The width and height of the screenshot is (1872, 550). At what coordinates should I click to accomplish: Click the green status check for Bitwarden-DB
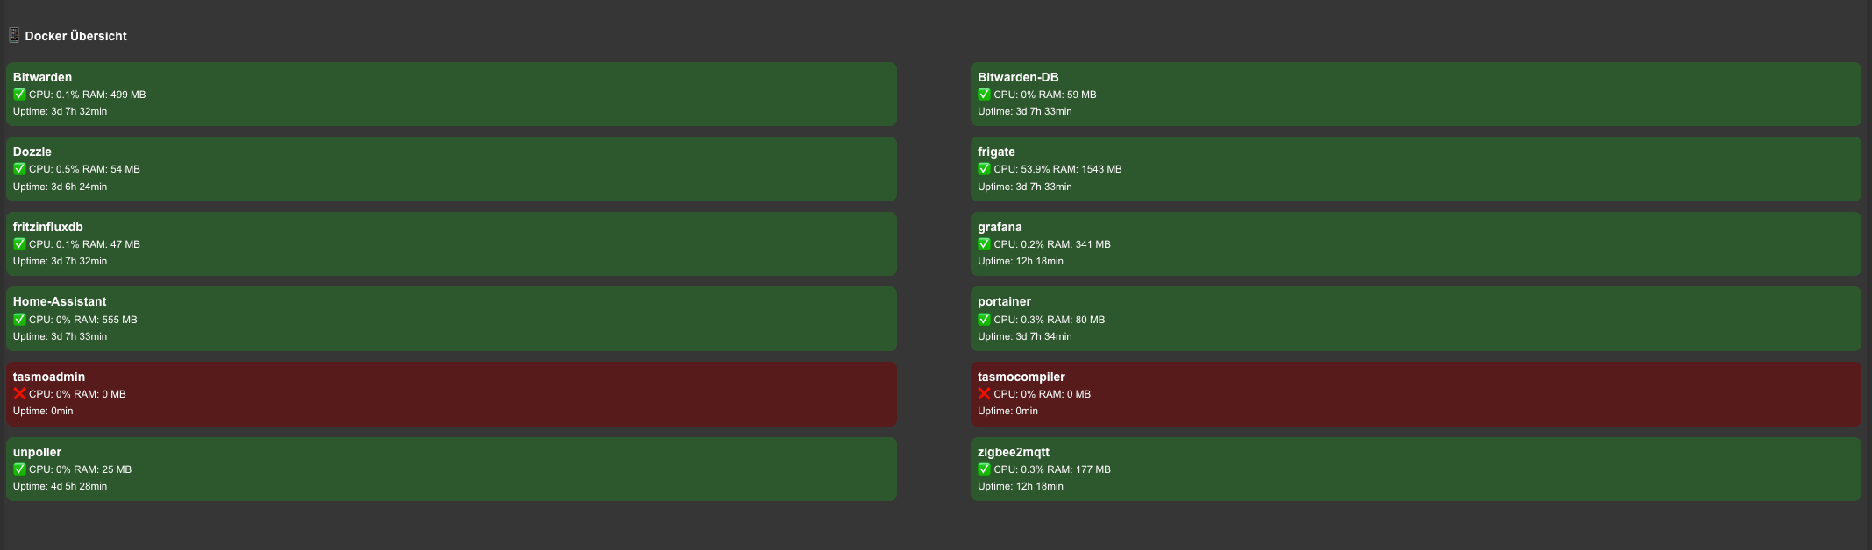coord(984,95)
